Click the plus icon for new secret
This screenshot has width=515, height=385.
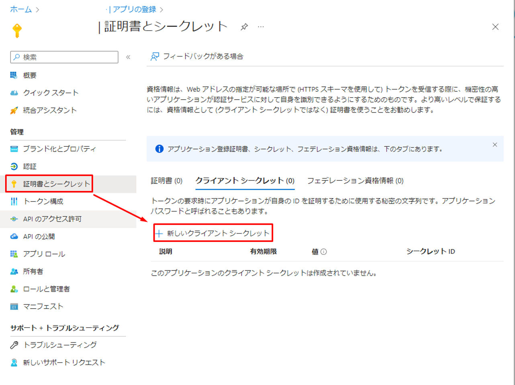[x=159, y=233]
